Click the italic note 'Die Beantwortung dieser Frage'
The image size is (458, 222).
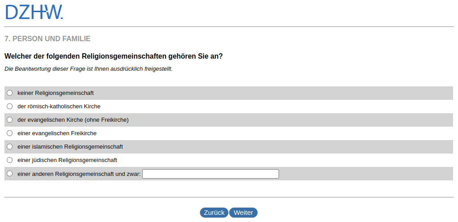tap(88, 69)
